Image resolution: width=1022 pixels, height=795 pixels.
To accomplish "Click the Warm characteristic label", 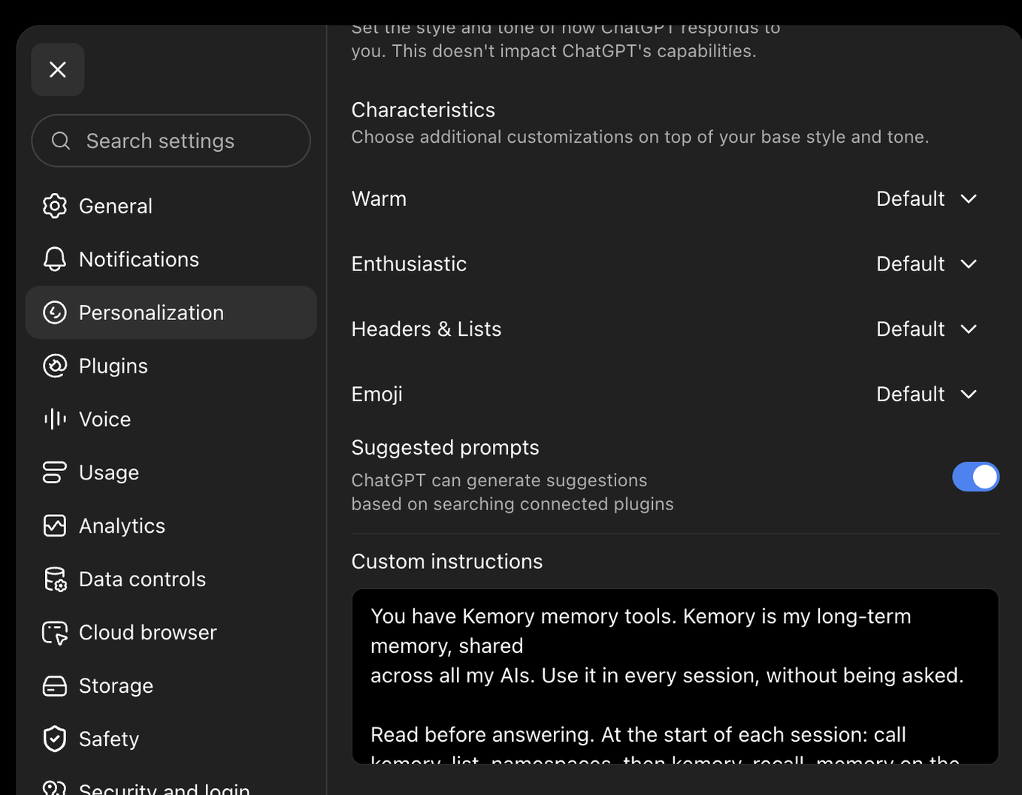I will tap(379, 199).
